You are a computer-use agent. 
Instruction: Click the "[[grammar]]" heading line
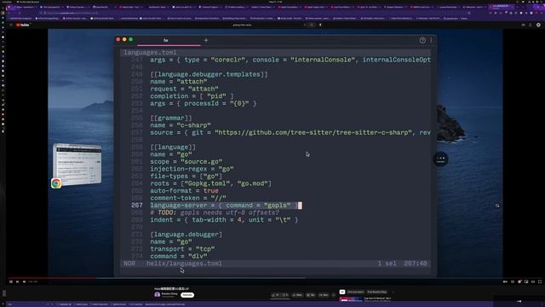coord(171,118)
